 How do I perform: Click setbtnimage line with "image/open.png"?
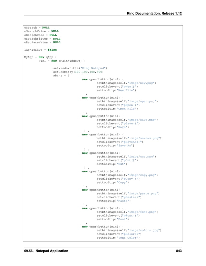[127, 101]
